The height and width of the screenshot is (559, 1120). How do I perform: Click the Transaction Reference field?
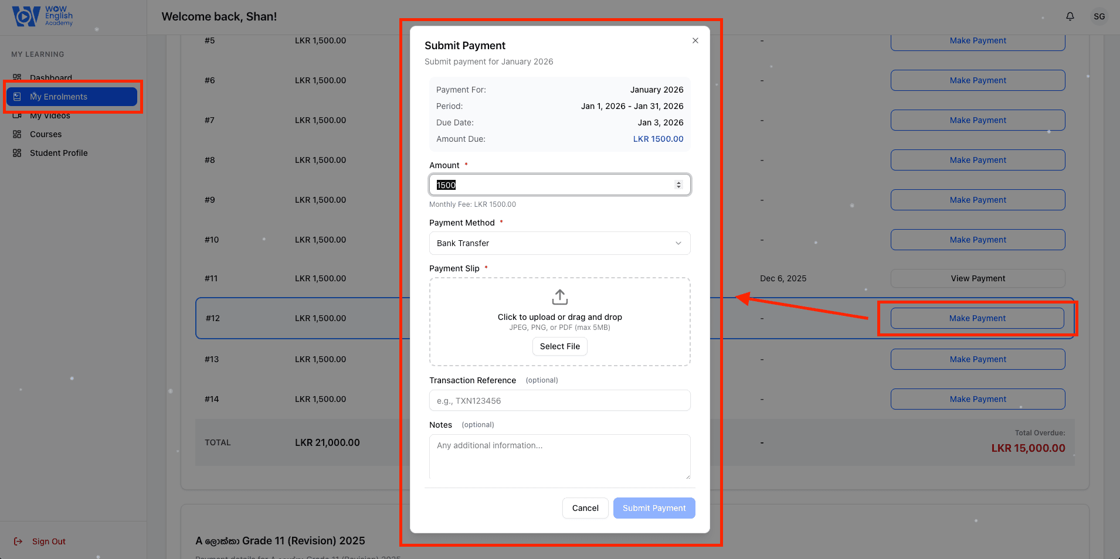point(559,400)
